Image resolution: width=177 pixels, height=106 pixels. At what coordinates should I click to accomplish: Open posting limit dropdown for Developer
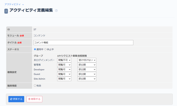click(x=87, y=69)
